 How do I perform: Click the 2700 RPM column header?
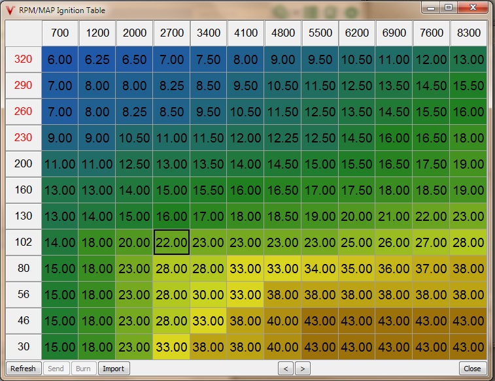click(x=172, y=33)
